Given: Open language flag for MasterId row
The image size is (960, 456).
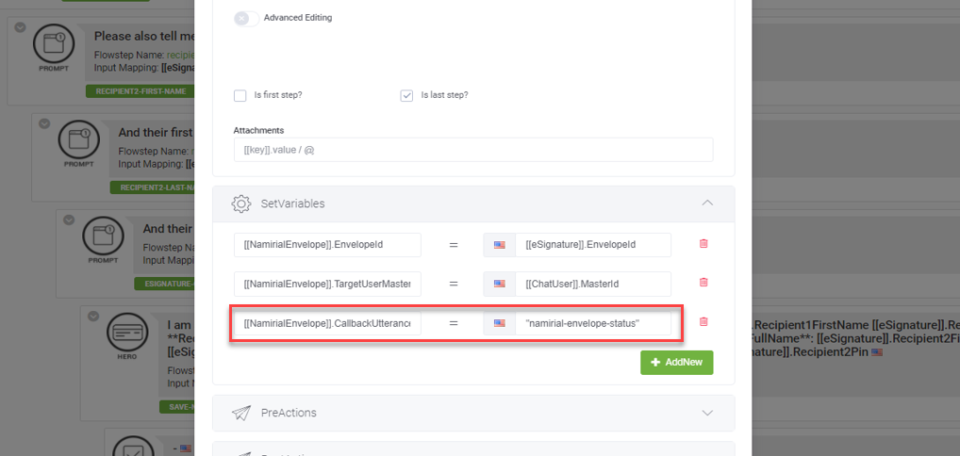Looking at the screenshot, I should coord(500,284).
